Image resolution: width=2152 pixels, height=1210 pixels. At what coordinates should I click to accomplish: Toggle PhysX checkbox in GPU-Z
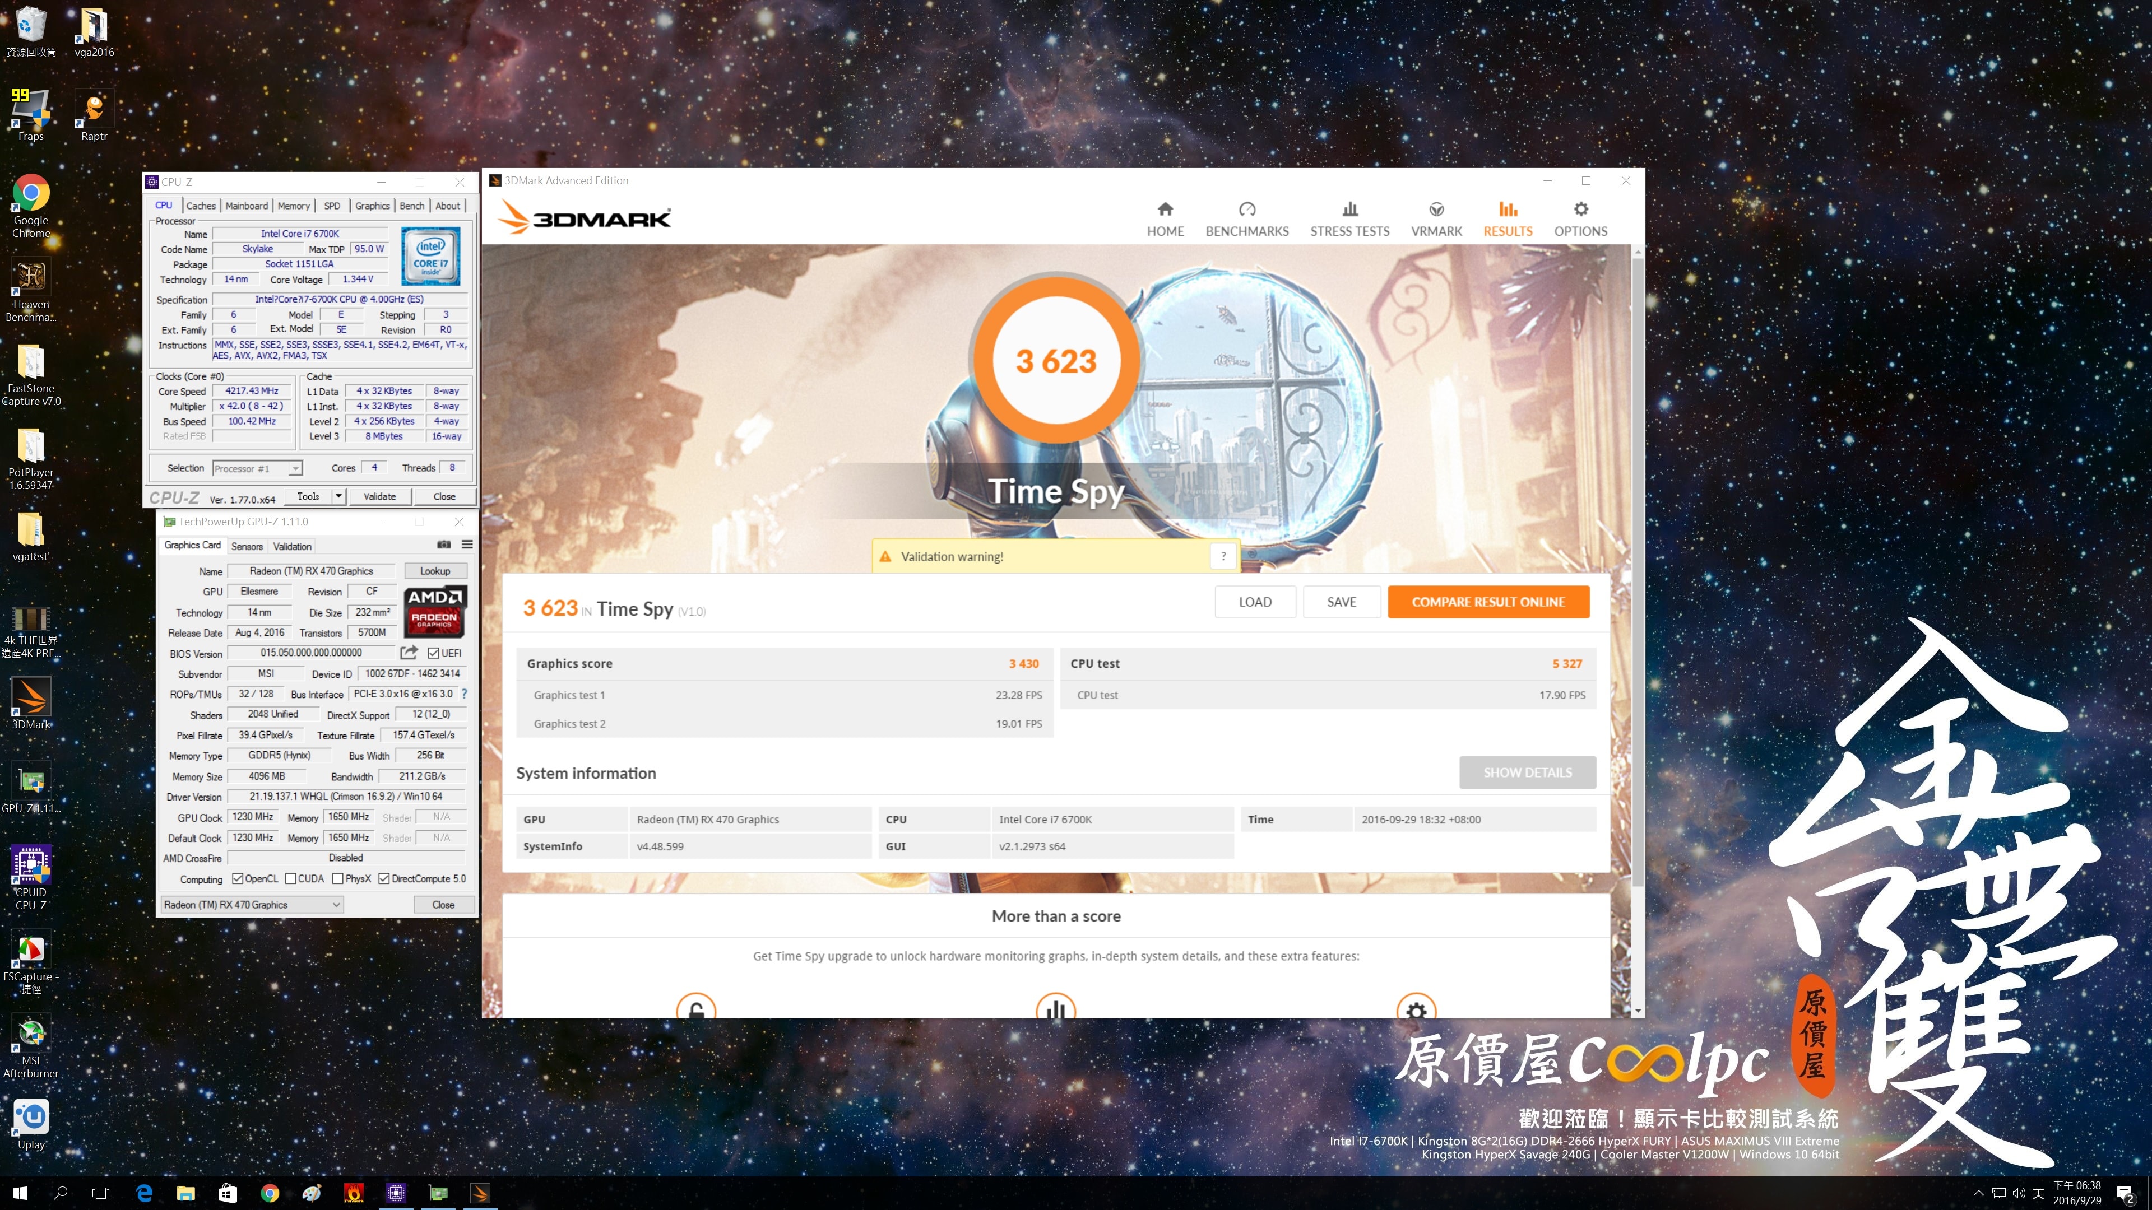(337, 878)
